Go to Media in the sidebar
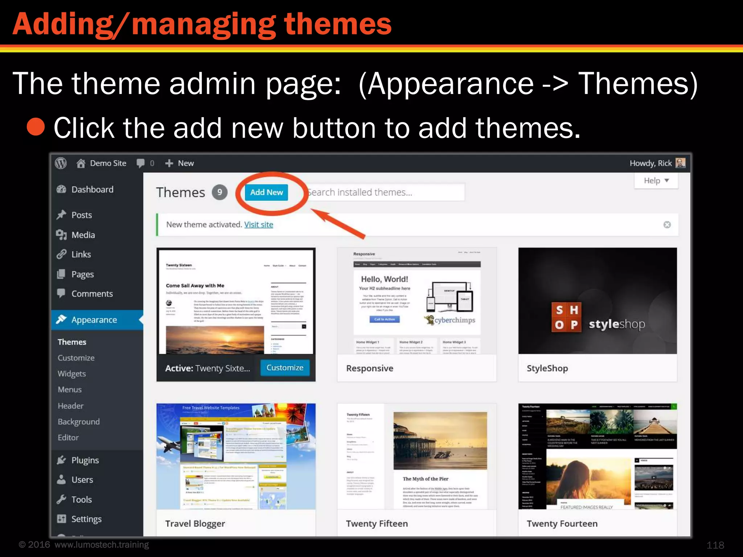Image resolution: width=743 pixels, height=557 pixels. coord(83,235)
